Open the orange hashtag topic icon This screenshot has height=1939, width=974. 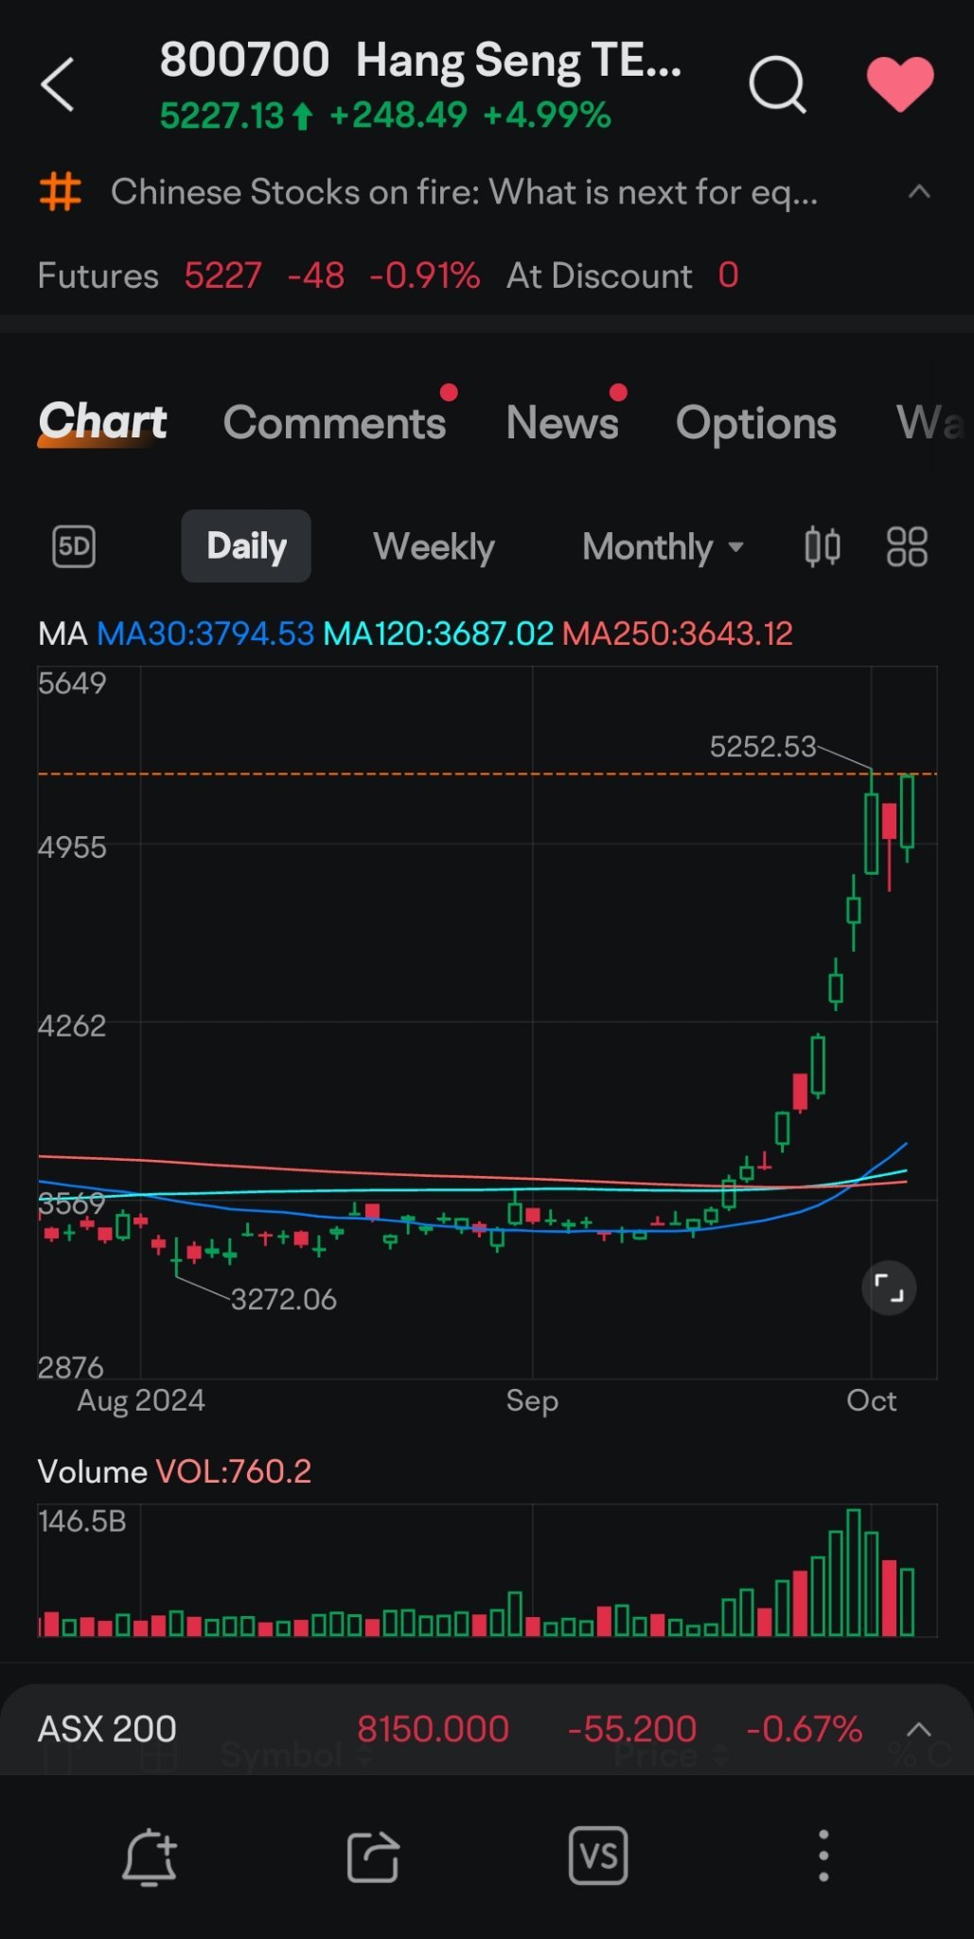tap(61, 192)
